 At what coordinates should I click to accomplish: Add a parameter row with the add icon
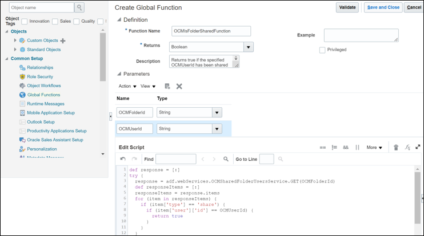pos(167,86)
